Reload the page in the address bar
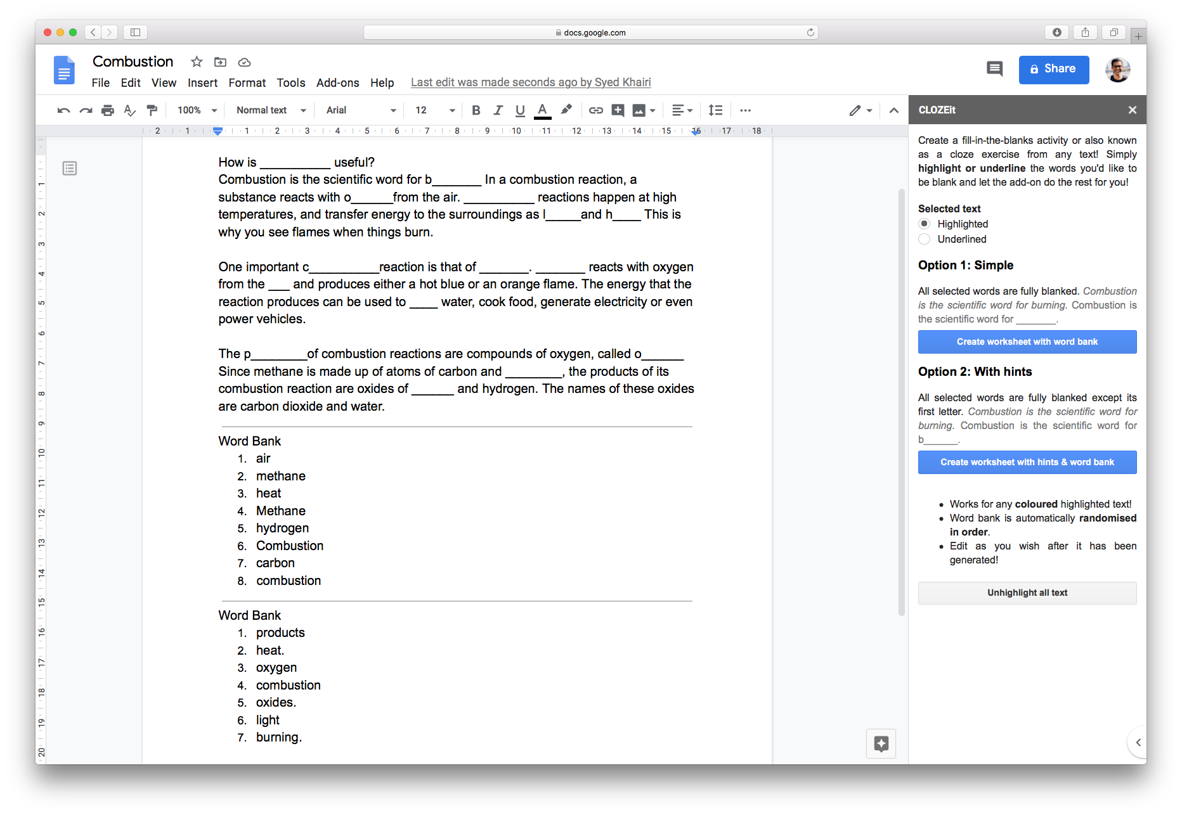The width and height of the screenshot is (1182, 815). pyautogui.click(x=810, y=32)
